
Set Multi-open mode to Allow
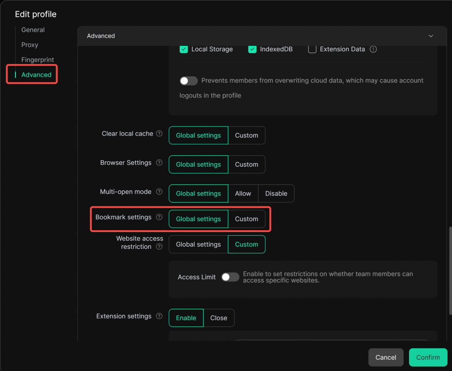tap(243, 194)
